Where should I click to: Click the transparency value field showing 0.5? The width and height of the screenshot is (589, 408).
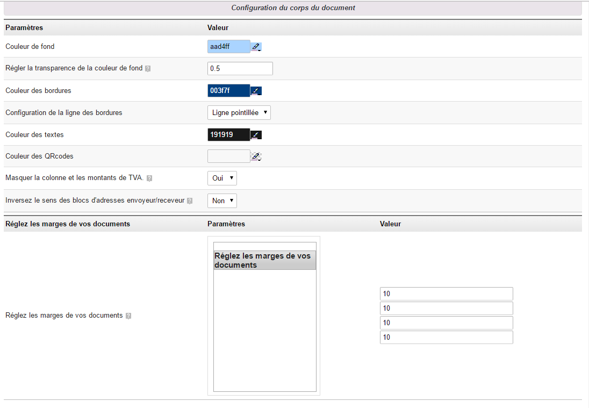(240, 69)
